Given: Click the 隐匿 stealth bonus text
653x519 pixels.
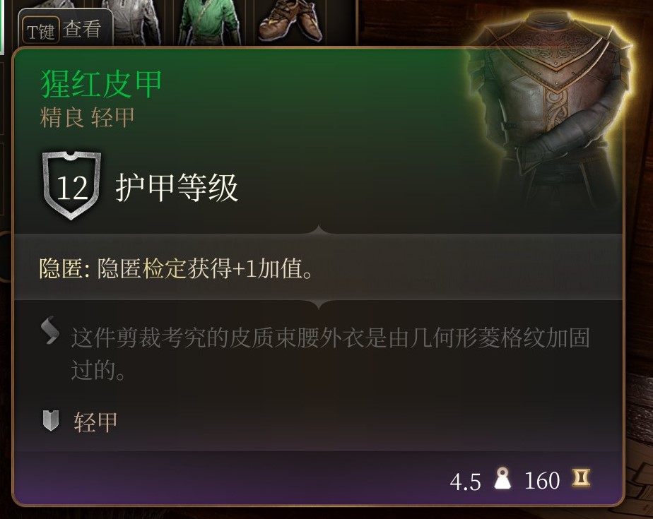Looking at the screenshot, I should coord(176,268).
